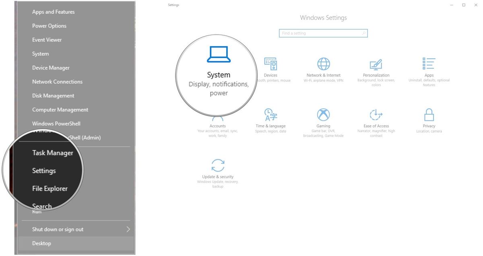The height and width of the screenshot is (256, 483).
Task: Launch Windows PowerShell
Action: coord(56,123)
